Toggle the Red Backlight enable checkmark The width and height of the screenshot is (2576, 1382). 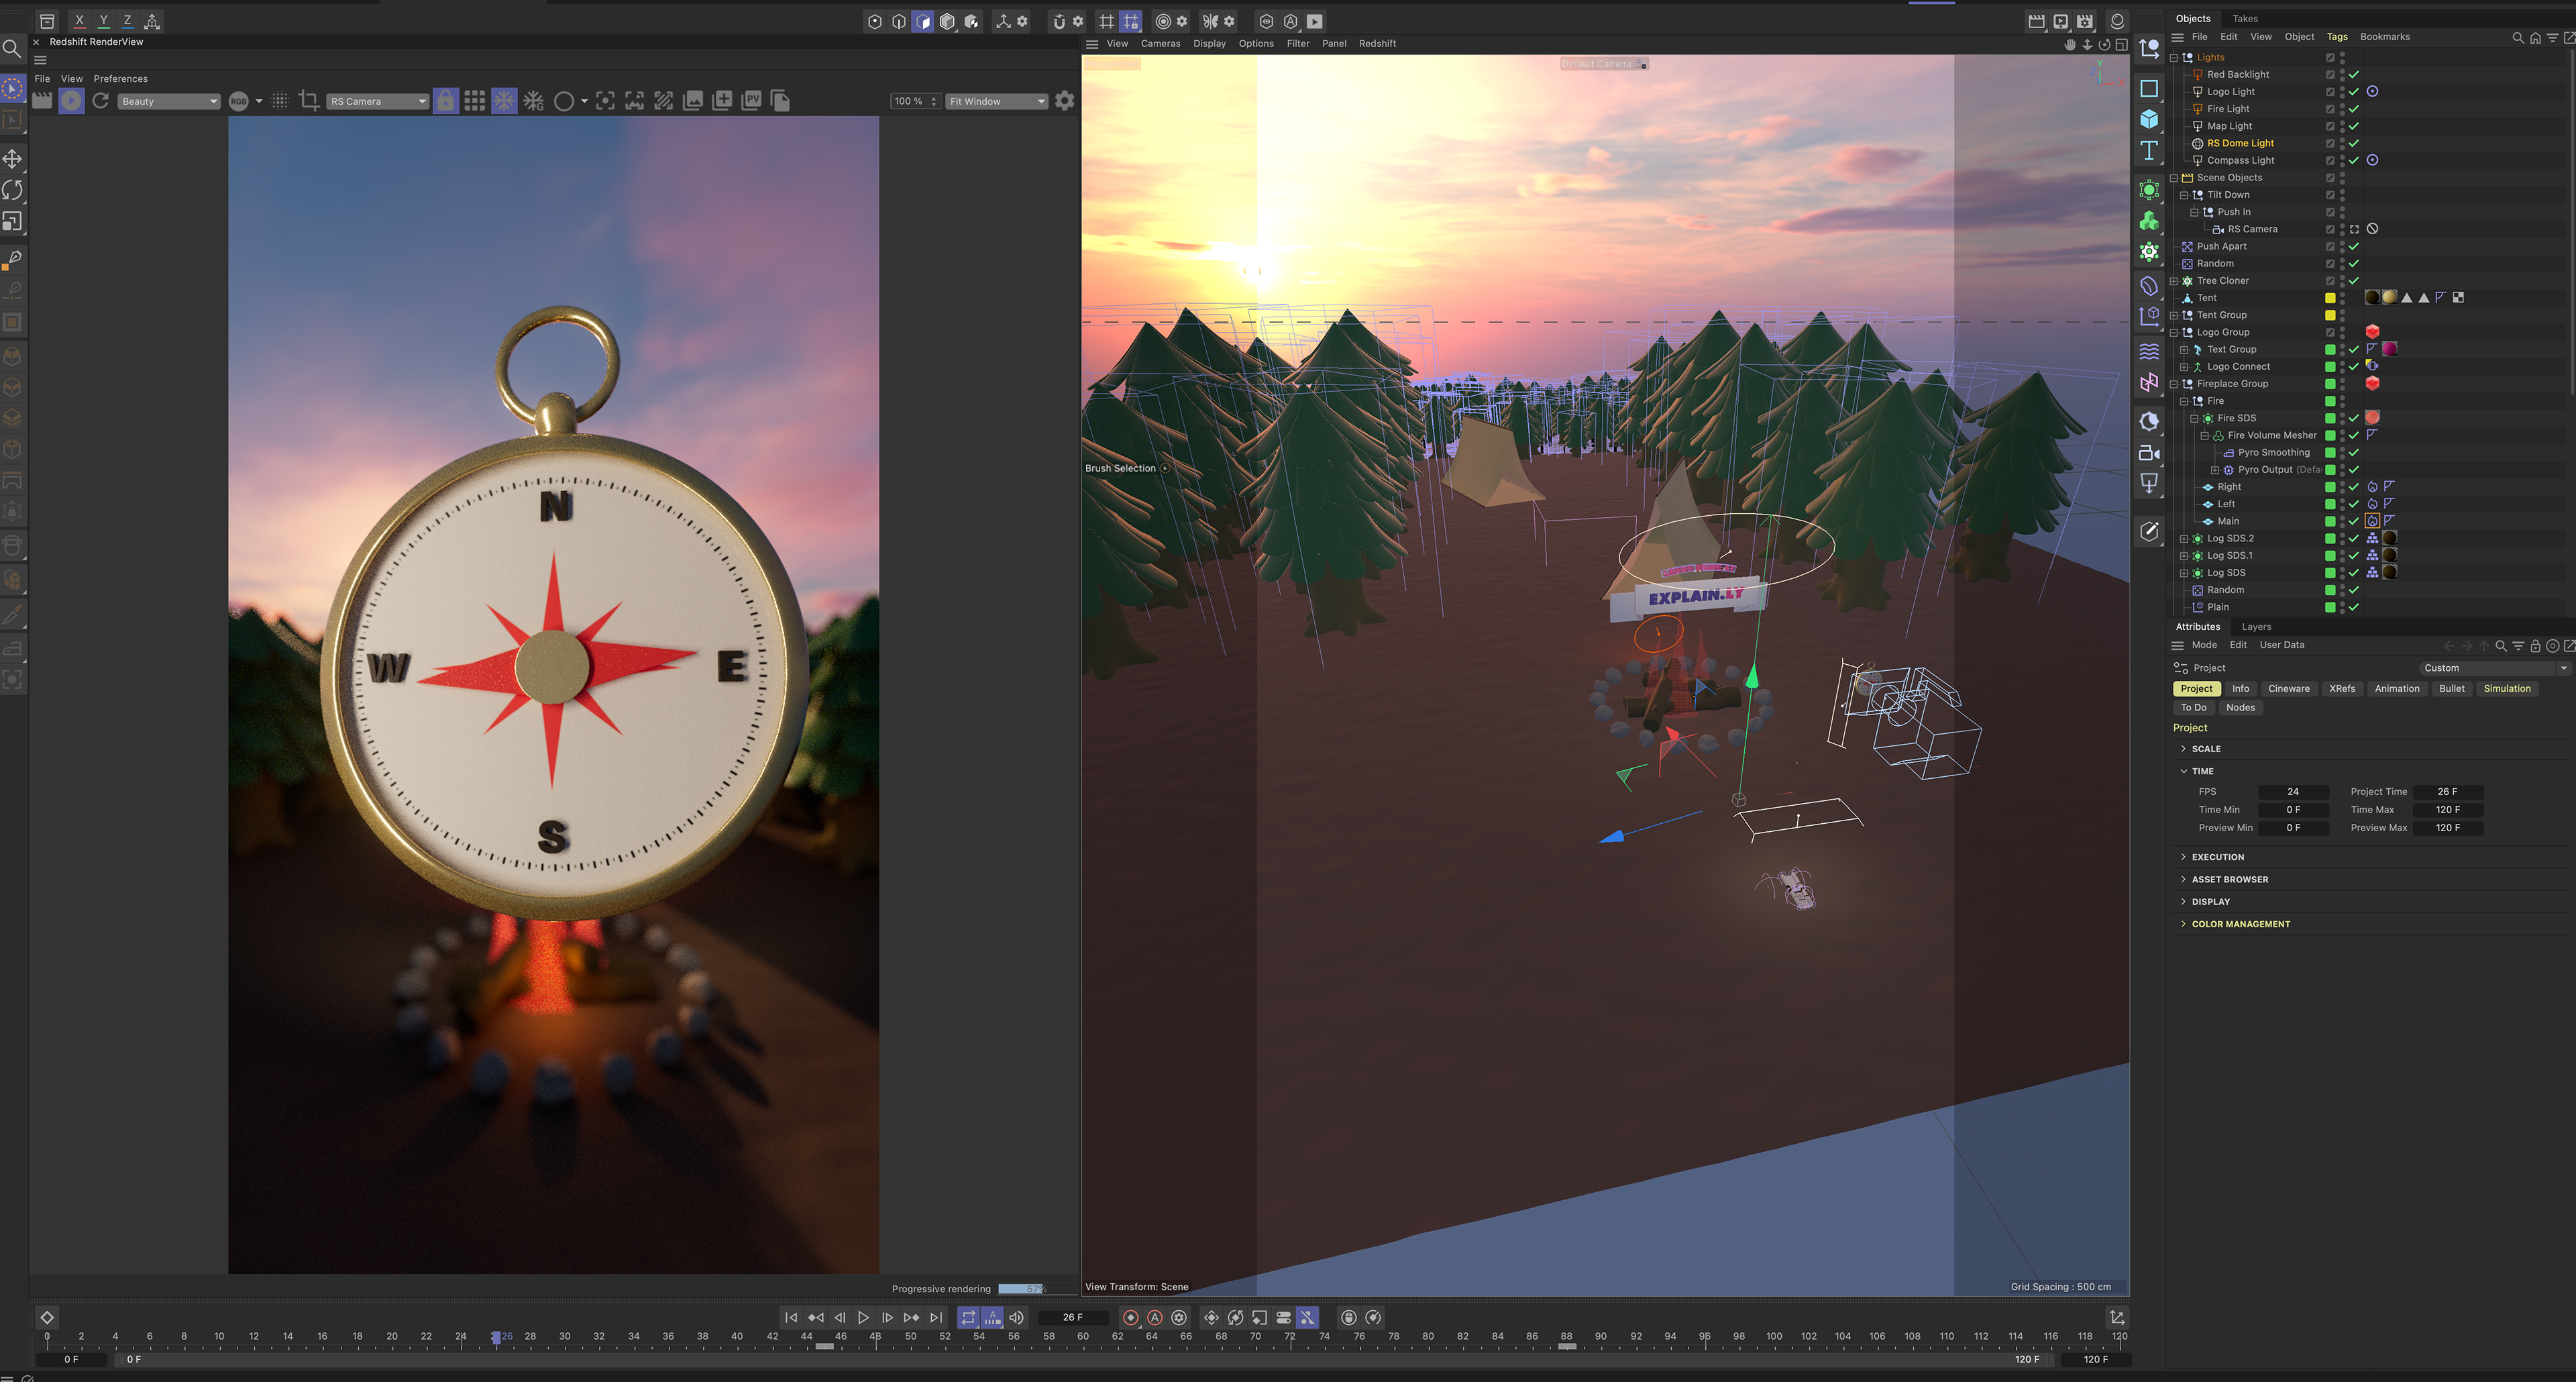[2354, 74]
